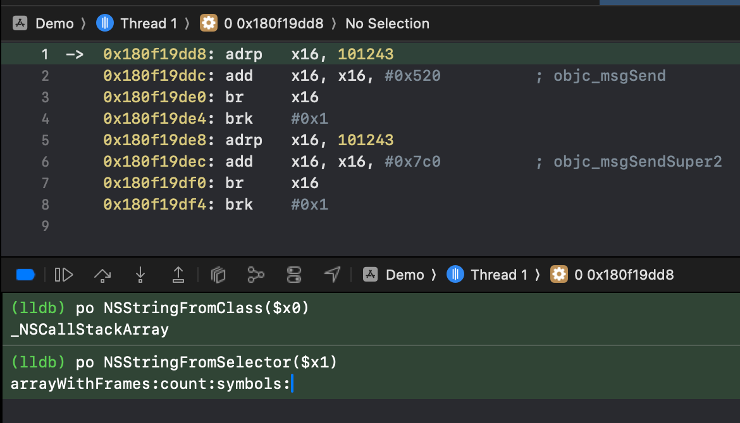Image resolution: width=740 pixels, height=423 pixels.
Task: Select frame 0 0x180f19dd8 in top jump bar
Action: tap(261, 23)
